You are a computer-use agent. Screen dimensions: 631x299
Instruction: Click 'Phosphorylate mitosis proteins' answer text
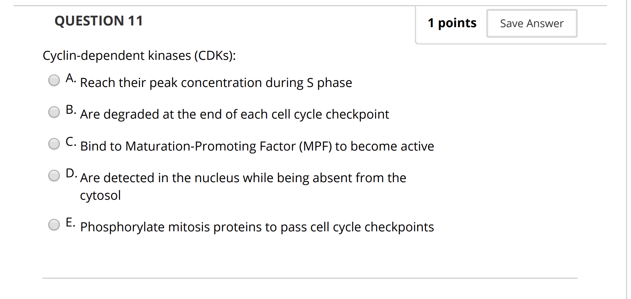coord(257,227)
